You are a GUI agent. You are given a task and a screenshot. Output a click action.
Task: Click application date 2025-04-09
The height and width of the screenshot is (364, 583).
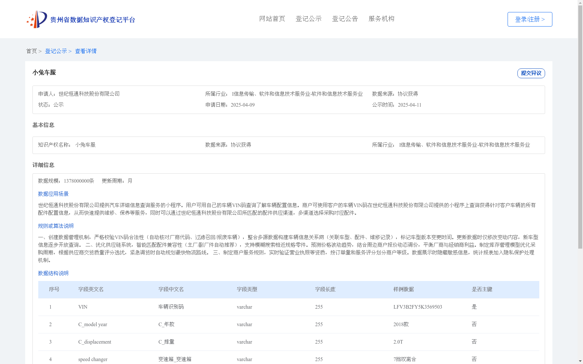243,105
